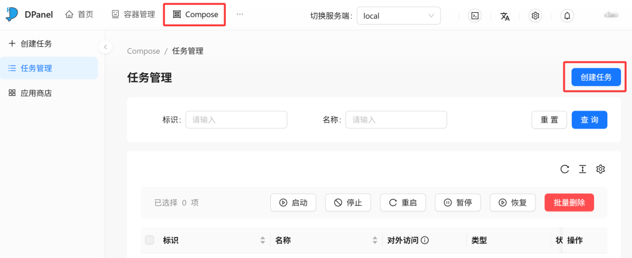Collapse the left sidebar

coord(105,47)
